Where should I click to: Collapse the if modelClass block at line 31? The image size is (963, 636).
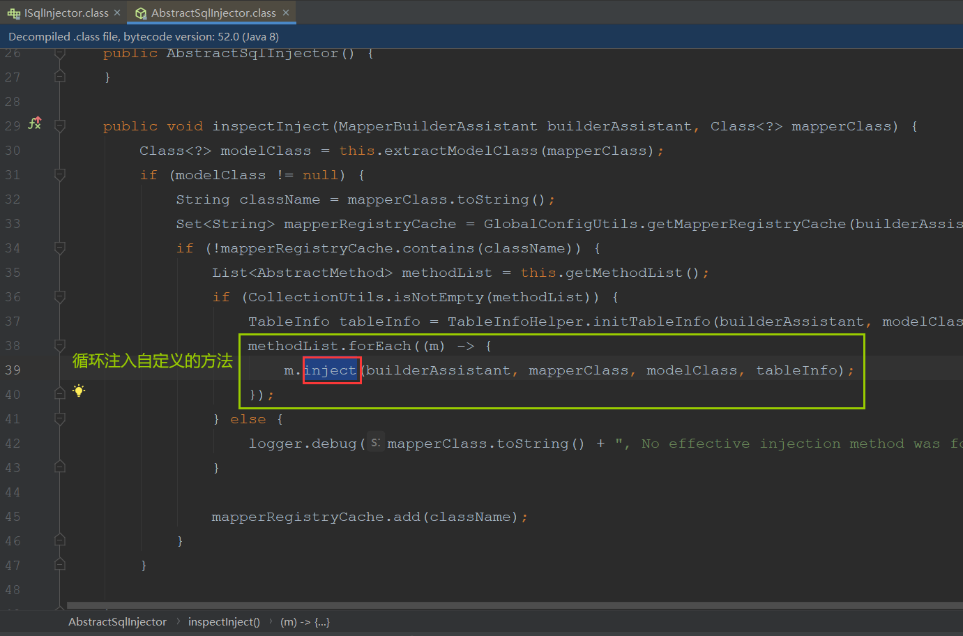[x=60, y=175]
